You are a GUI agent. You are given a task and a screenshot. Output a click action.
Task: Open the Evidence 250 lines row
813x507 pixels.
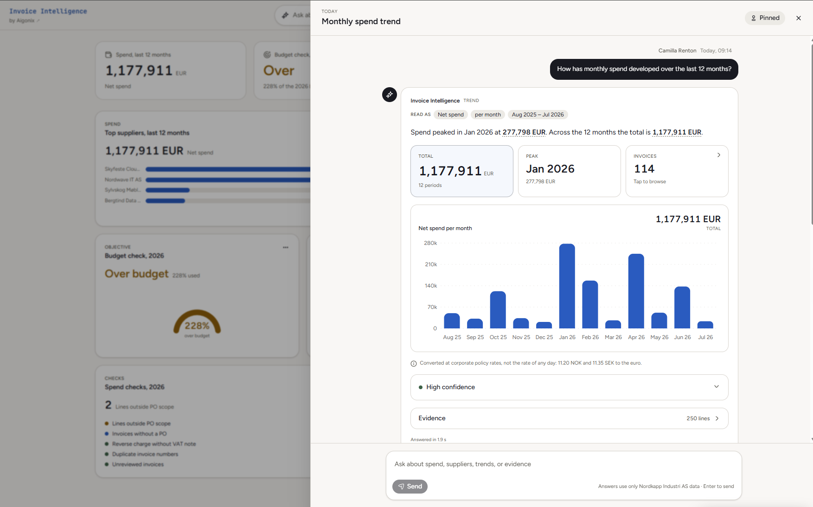click(569, 418)
